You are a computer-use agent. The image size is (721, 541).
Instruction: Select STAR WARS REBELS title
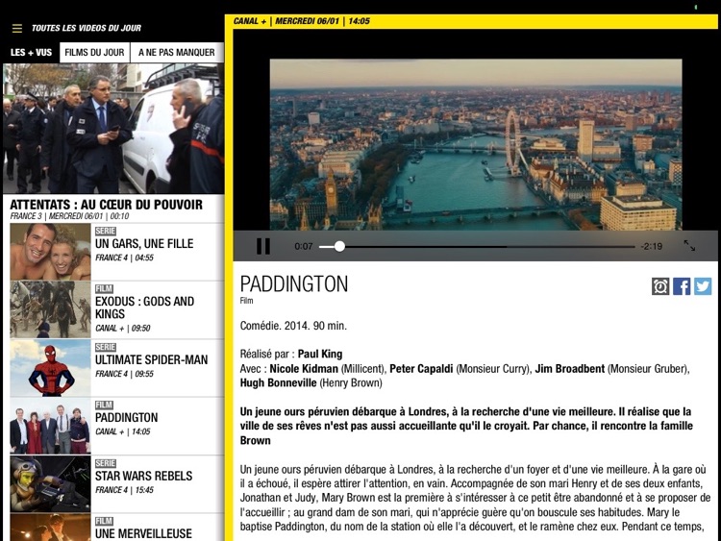pyautogui.click(x=144, y=476)
